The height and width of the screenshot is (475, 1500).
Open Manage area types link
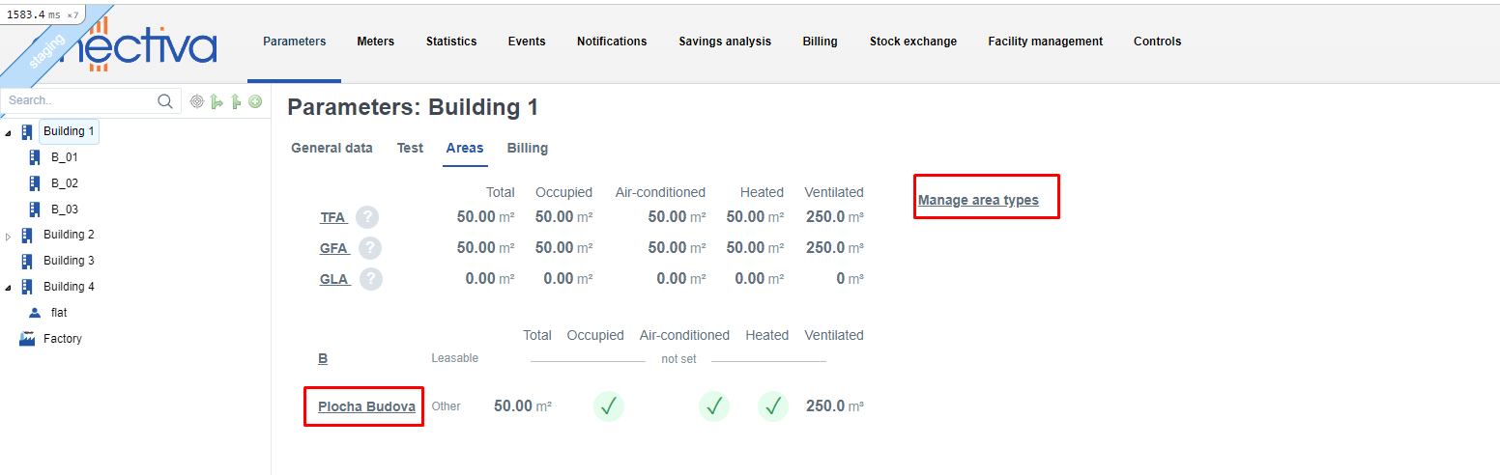[x=978, y=201]
